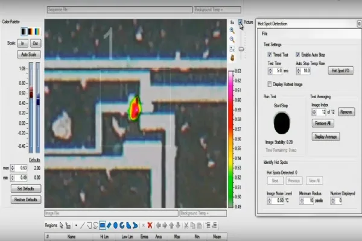This screenshot has height=241, width=362.
Task: Change Image Noise Level stepper value
Action: click(x=270, y=201)
